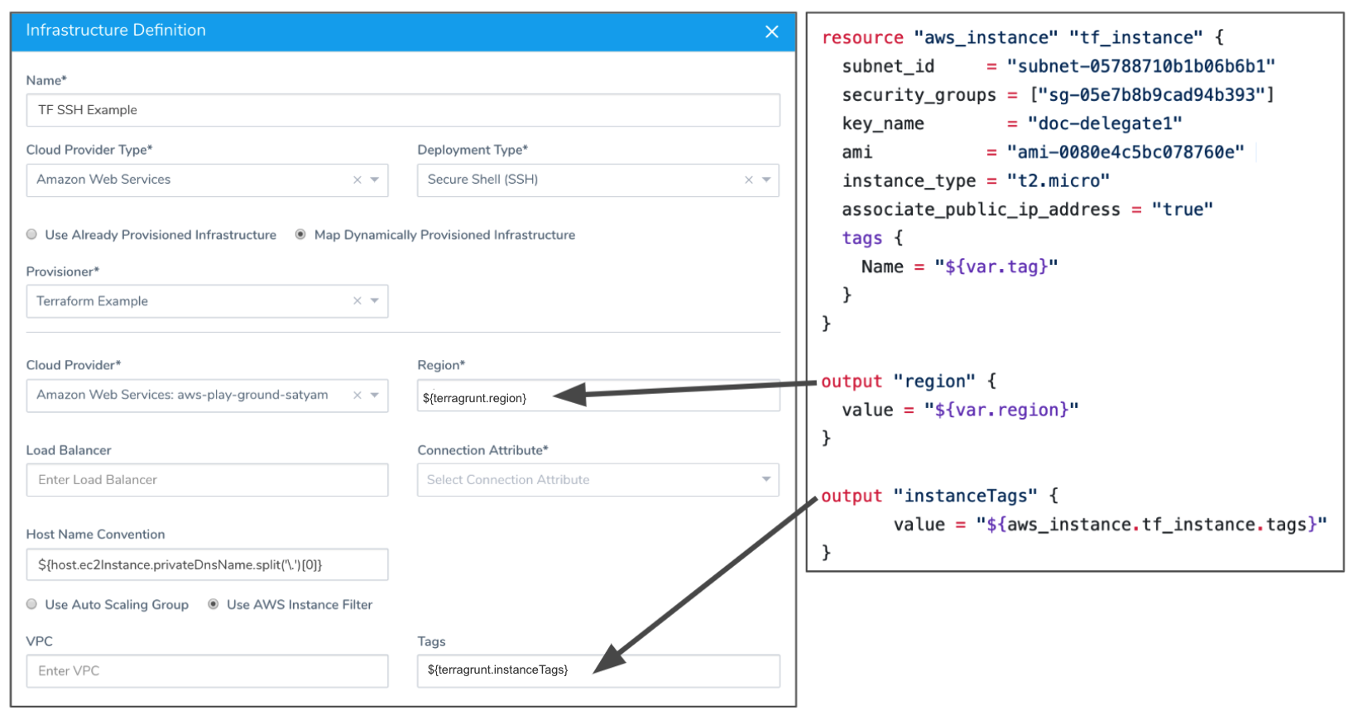This screenshot has height=720, width=1358.
Task: Choose Use AWS Instance Filter option
Action: coord(214,605)
